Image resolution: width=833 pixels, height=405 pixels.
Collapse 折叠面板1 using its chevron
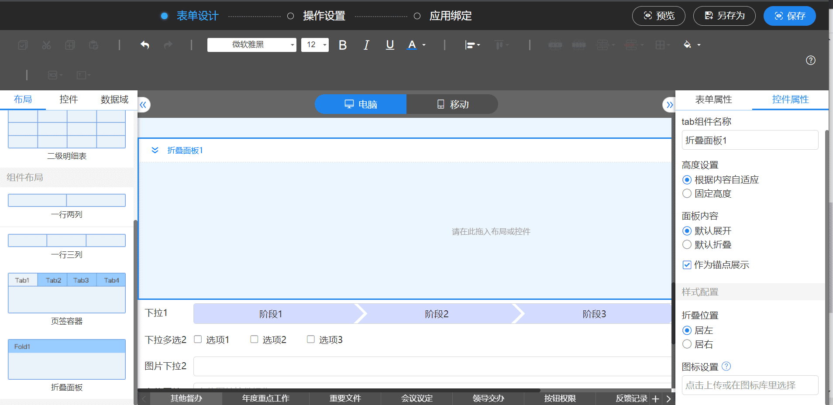pyautogui.click(x=155, y=150)
